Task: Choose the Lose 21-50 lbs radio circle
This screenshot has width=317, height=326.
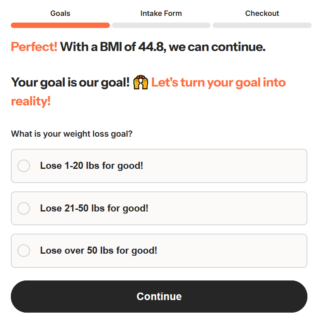Action: [x=24, y=208]
